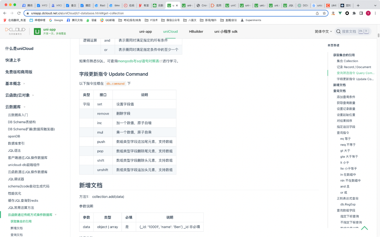The width and height of the screenshot is (380, 237).
Task: Expand the 云函数/云对象 sidebar section
Action: tap(33, 95)
